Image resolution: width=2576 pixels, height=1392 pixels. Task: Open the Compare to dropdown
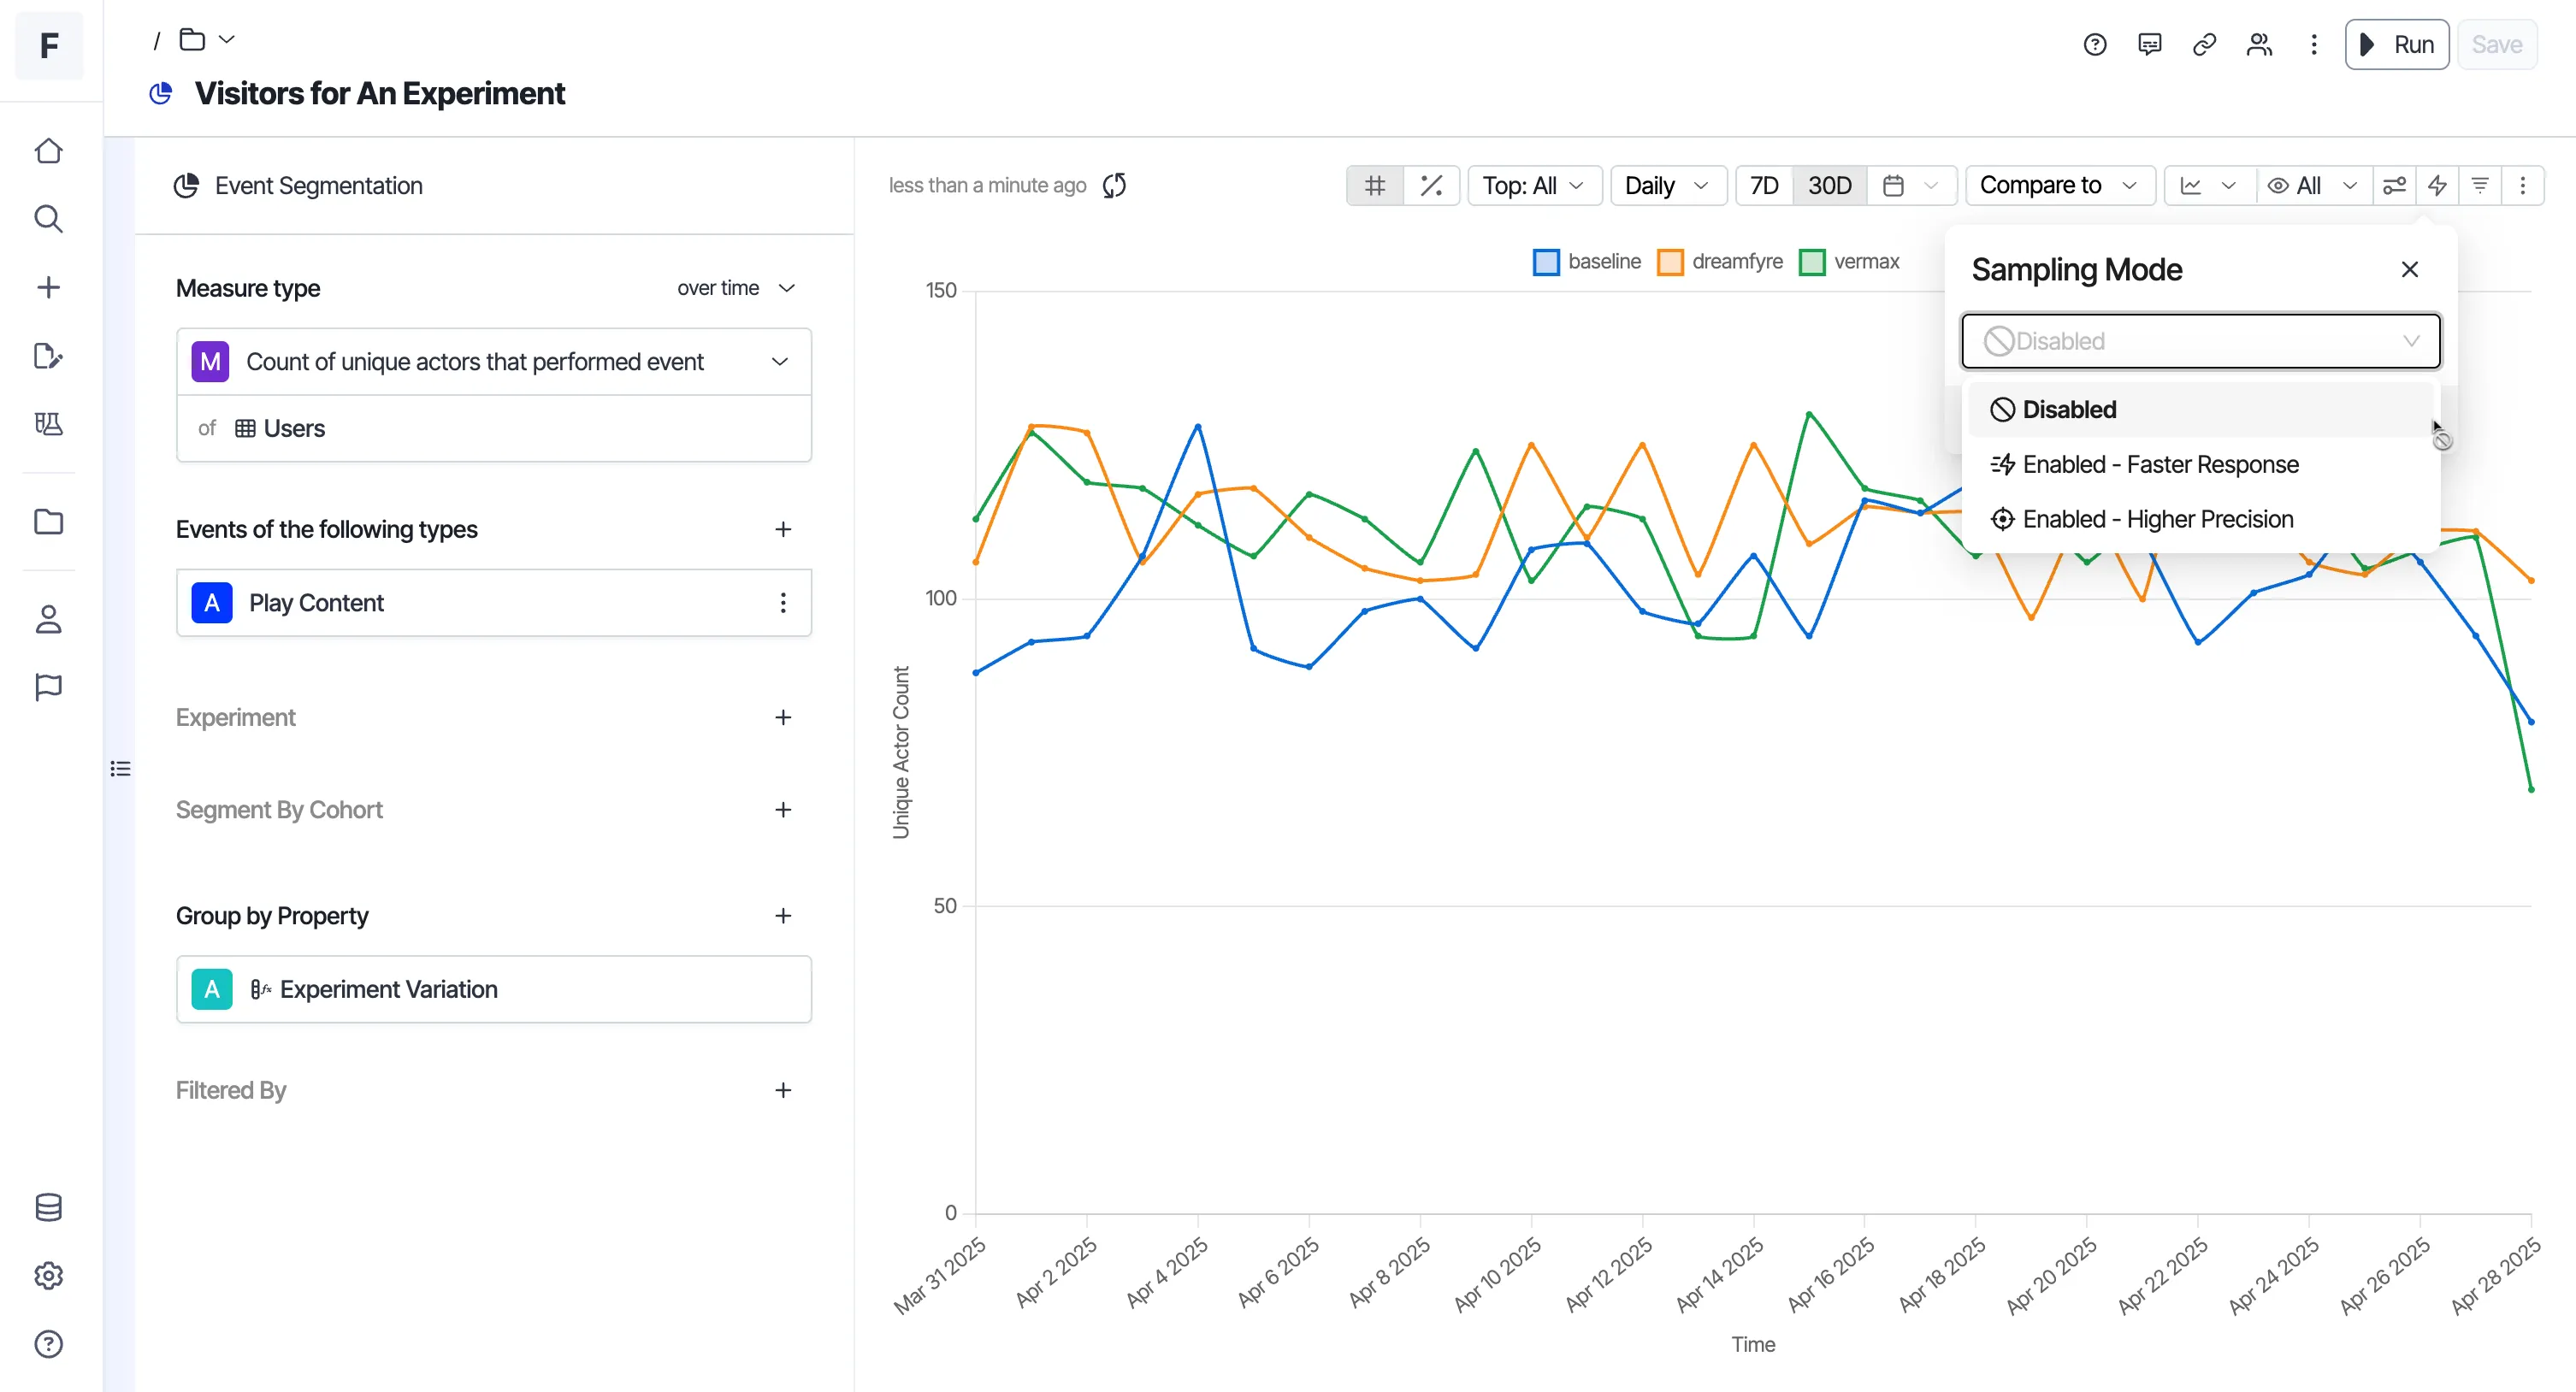coord(2059,186)
